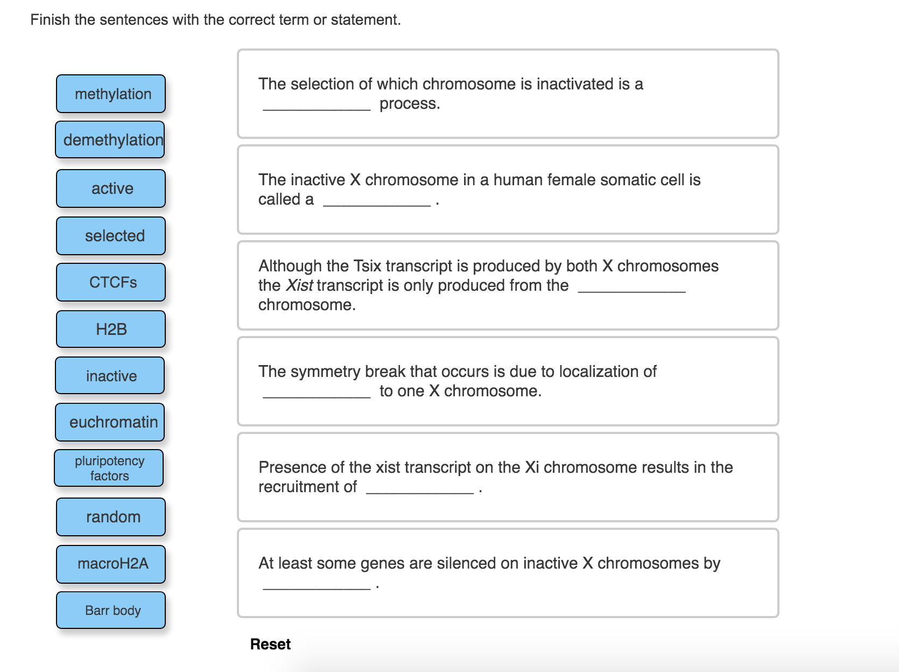Click the active answer tile

pos(110,188)
